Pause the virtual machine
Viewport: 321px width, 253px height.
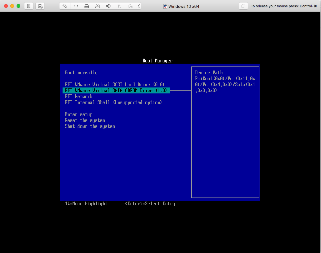[x=29, y=6]
